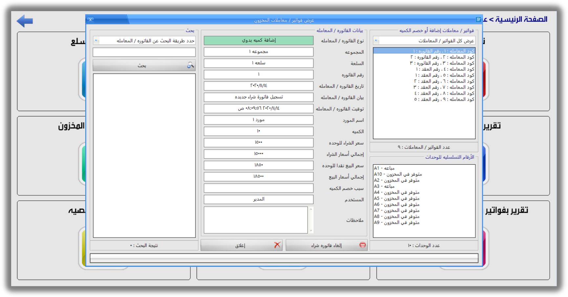Screen dimensions: 568x297
Task: Click the اسم المورد field showing مورد ١
Action: click(x=259, y=120)
